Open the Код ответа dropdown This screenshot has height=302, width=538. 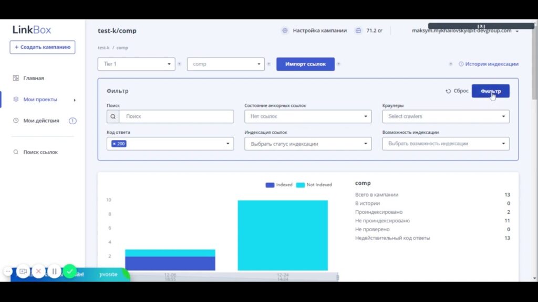point(170,144)
